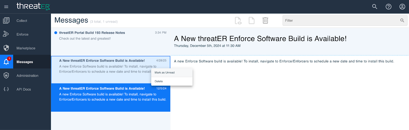
Task: Open the Portal Build 193 Release Notes message
Action: (111, 42)
